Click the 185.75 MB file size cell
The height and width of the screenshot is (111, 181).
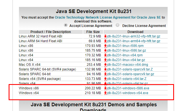[93, 51]
